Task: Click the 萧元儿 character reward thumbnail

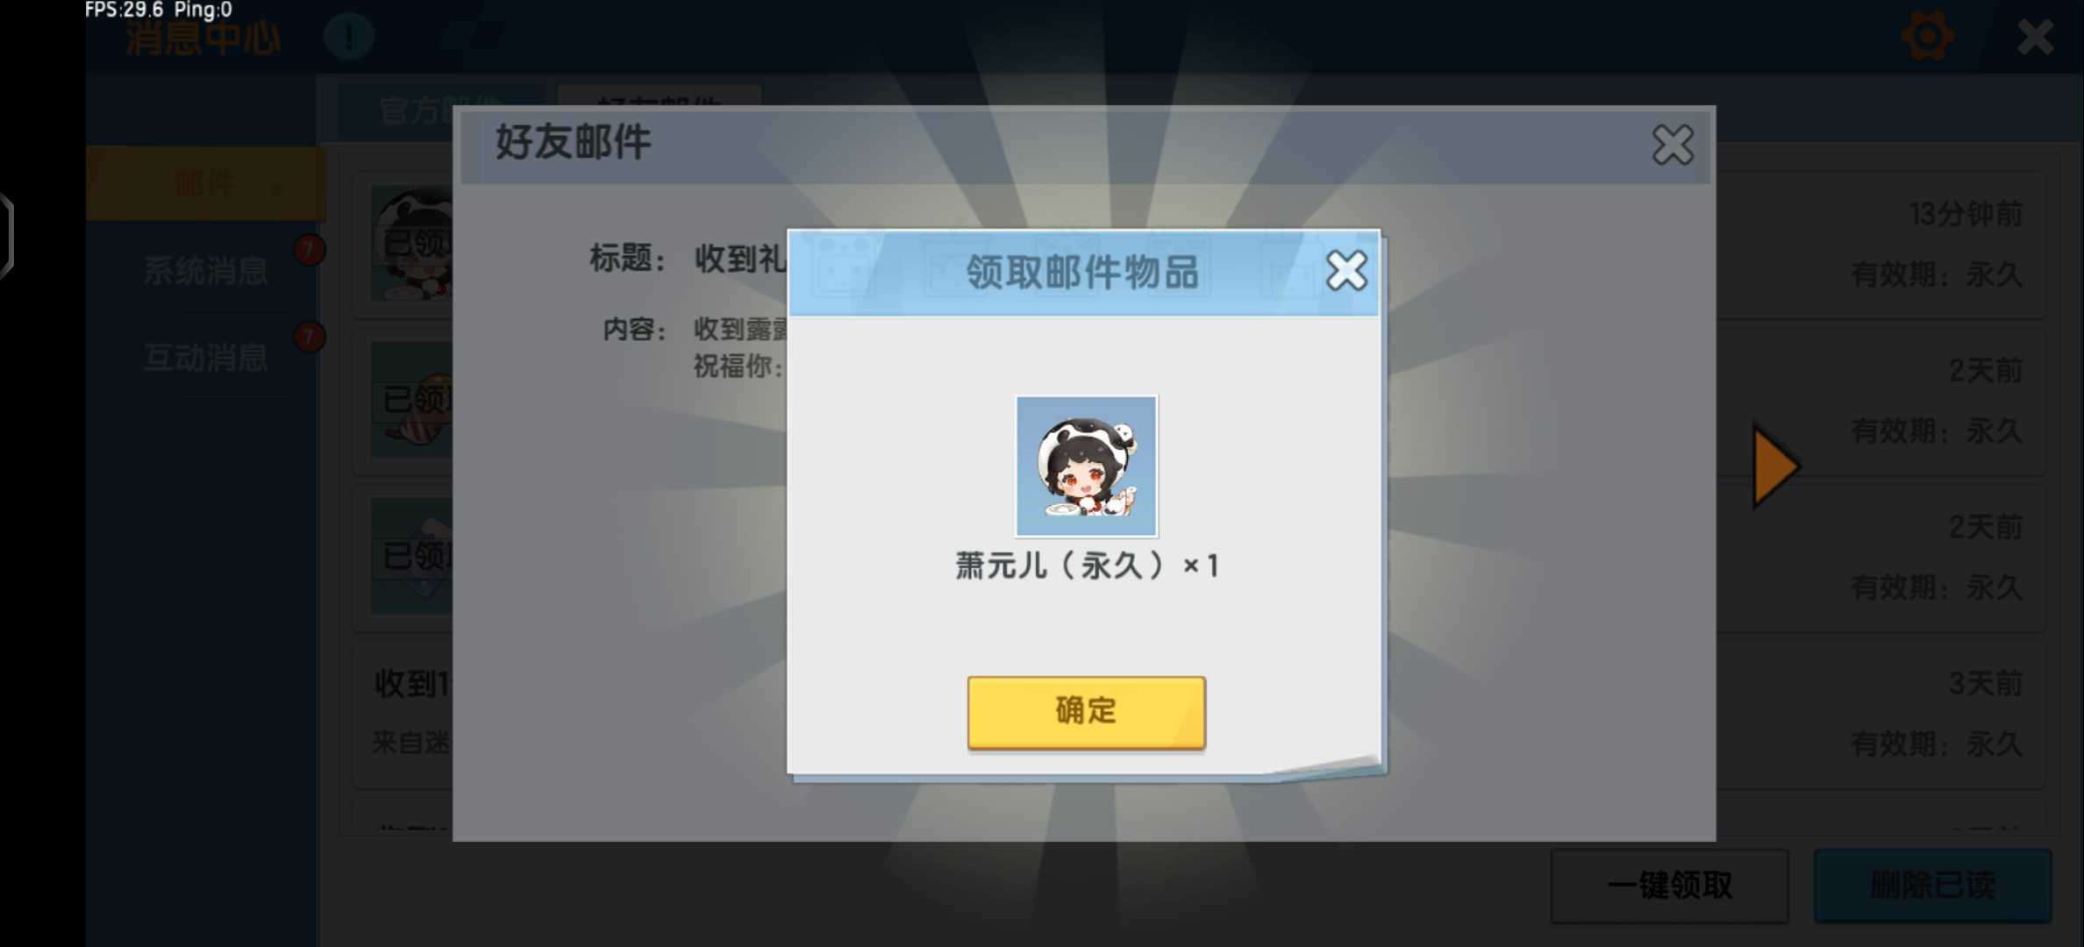Action: click(1086, 466)
